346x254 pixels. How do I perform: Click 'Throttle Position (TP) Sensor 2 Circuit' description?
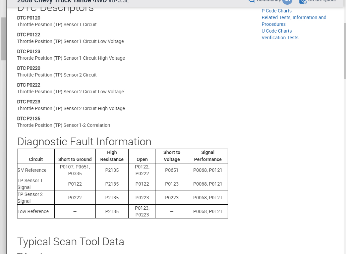[x=57, y=75]
